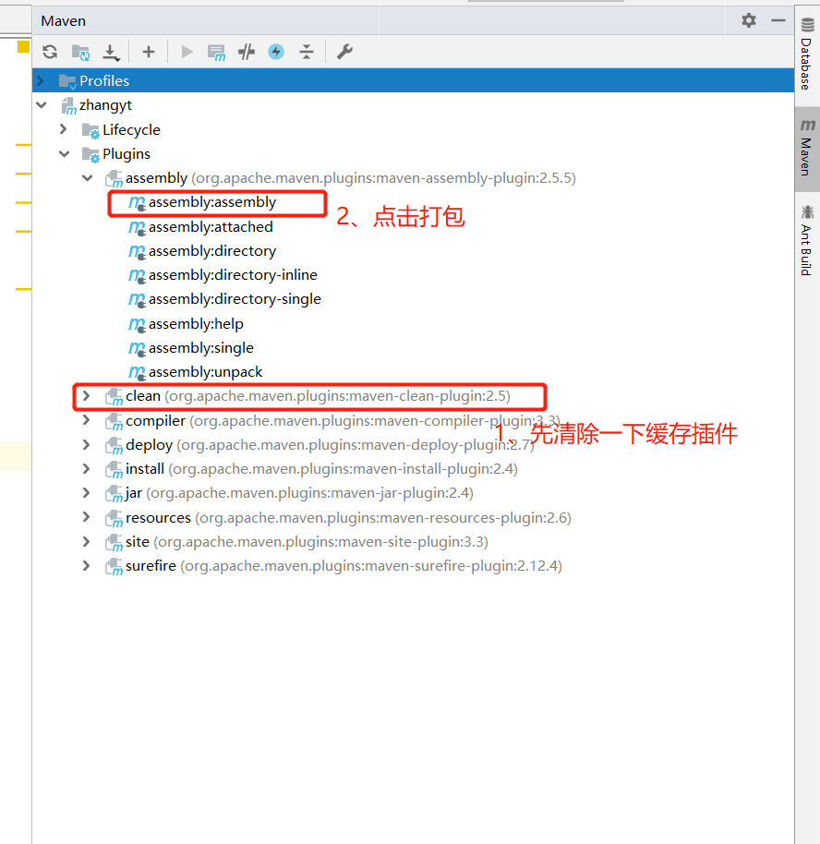Collapse the assembly plugin node
This screenshot has width=820, height=844.
click(x=87, y=177)
